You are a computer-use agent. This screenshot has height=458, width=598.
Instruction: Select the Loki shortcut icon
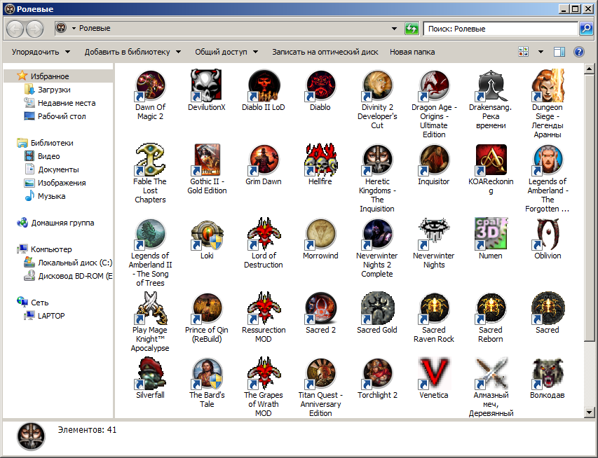point(206,234)
